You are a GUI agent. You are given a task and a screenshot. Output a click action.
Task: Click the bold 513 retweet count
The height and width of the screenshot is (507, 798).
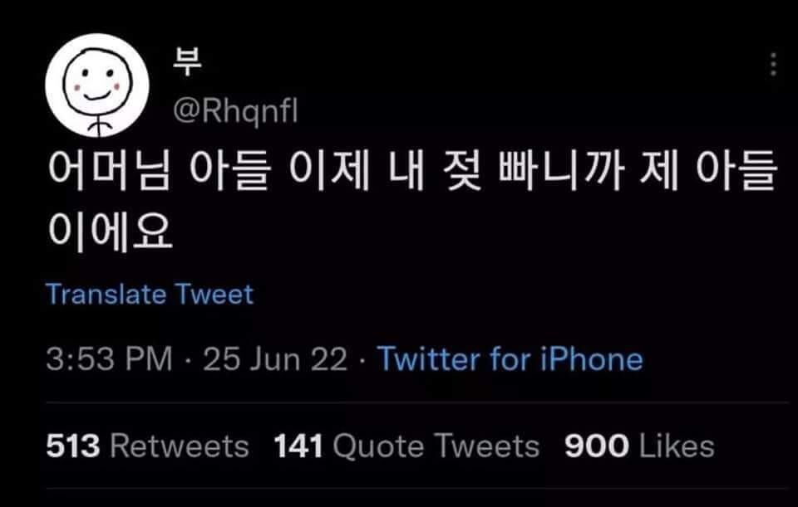73,446
